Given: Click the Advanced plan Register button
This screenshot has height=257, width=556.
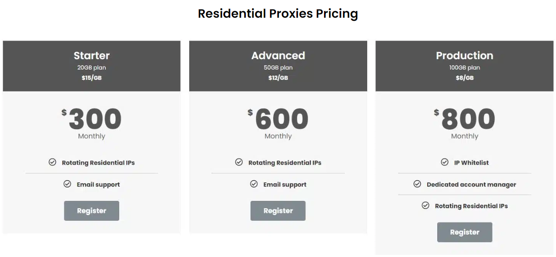Looking at the screenshot, I should 278,211.
